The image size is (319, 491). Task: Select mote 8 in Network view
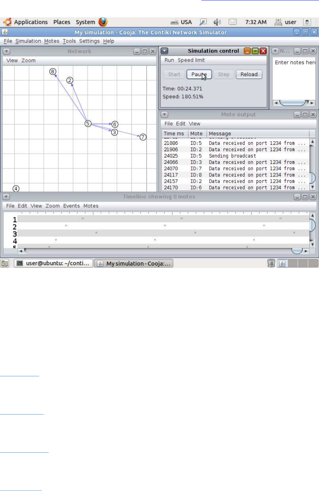click(x=53, y=72)
